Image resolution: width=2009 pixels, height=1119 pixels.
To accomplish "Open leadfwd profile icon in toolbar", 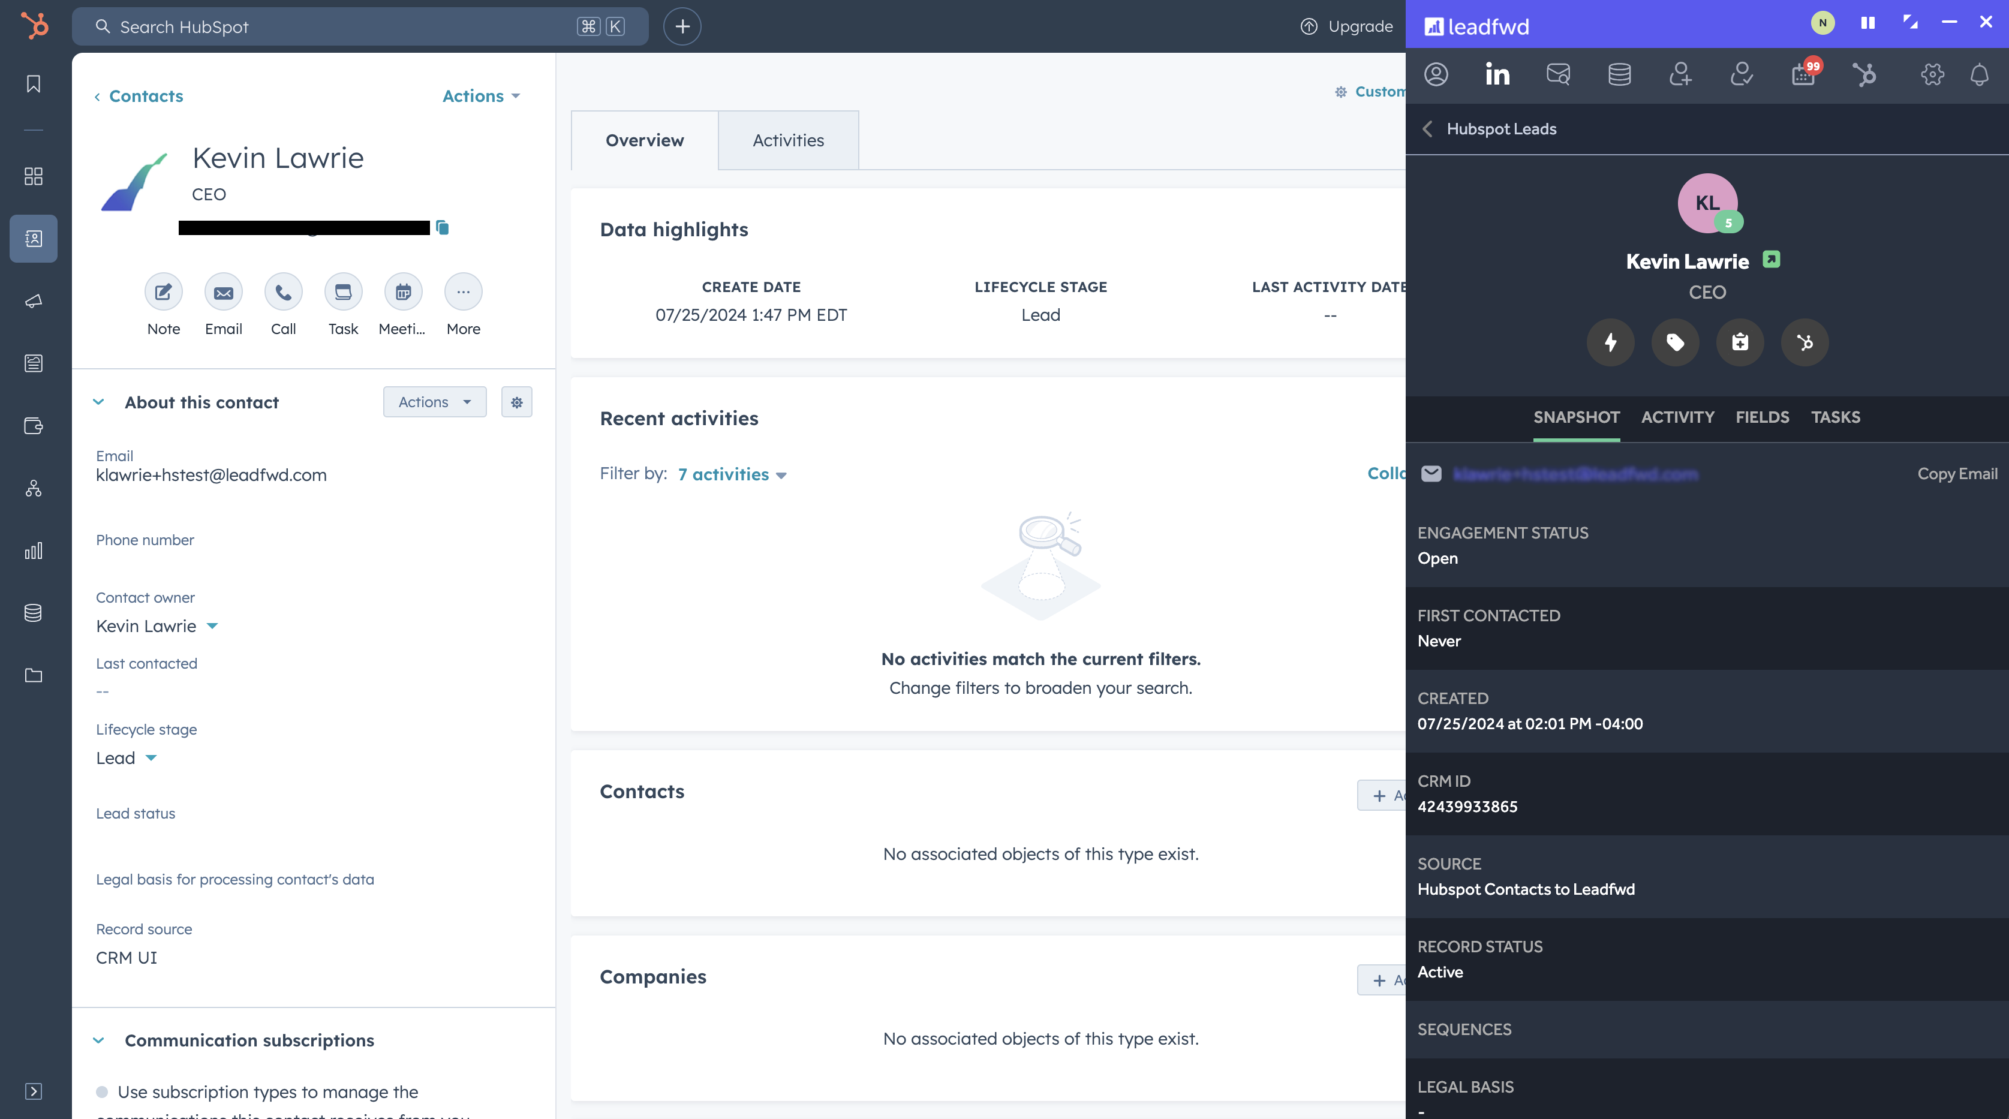I will pos(1436,75).
